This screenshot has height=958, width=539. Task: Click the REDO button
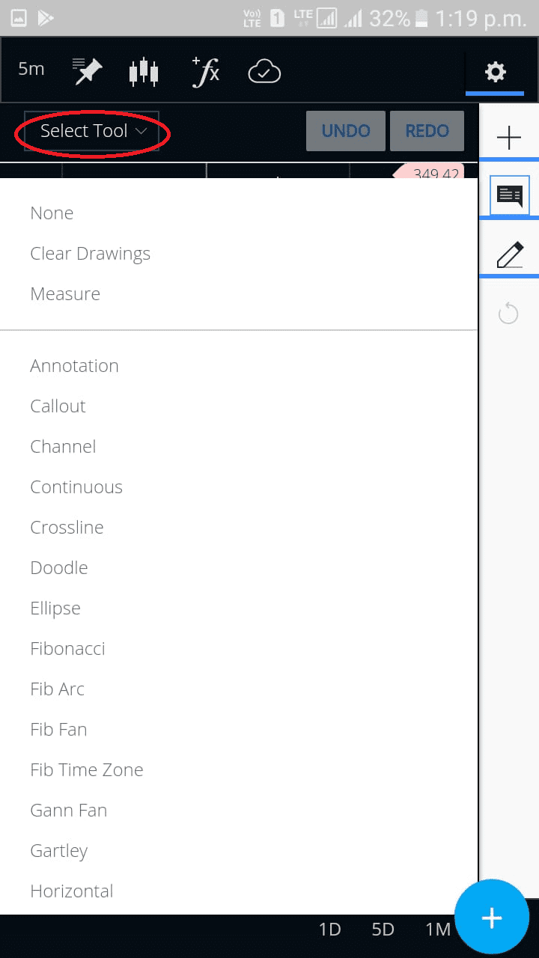point(427,130)
